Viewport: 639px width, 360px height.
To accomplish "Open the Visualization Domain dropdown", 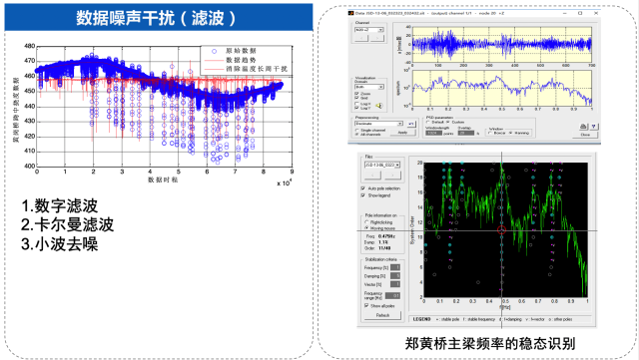I will coord(369,87).
